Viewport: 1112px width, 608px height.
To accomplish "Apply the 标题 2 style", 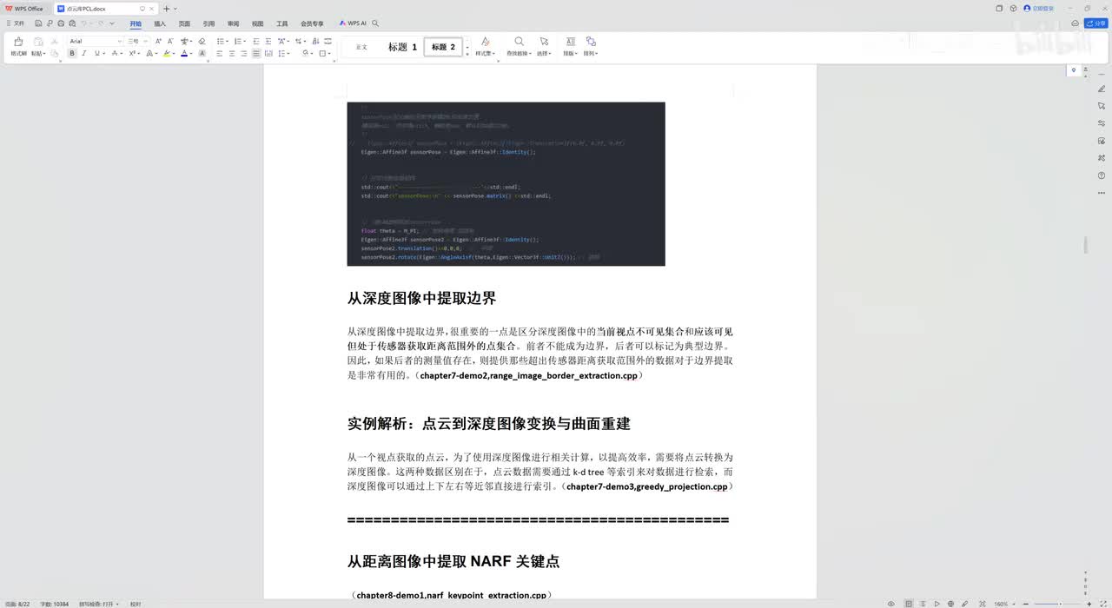I will pos(443,47).
